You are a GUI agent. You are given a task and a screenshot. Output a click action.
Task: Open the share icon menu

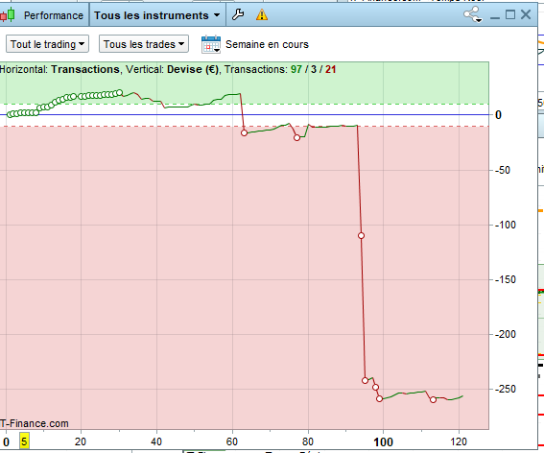(473, 14)
